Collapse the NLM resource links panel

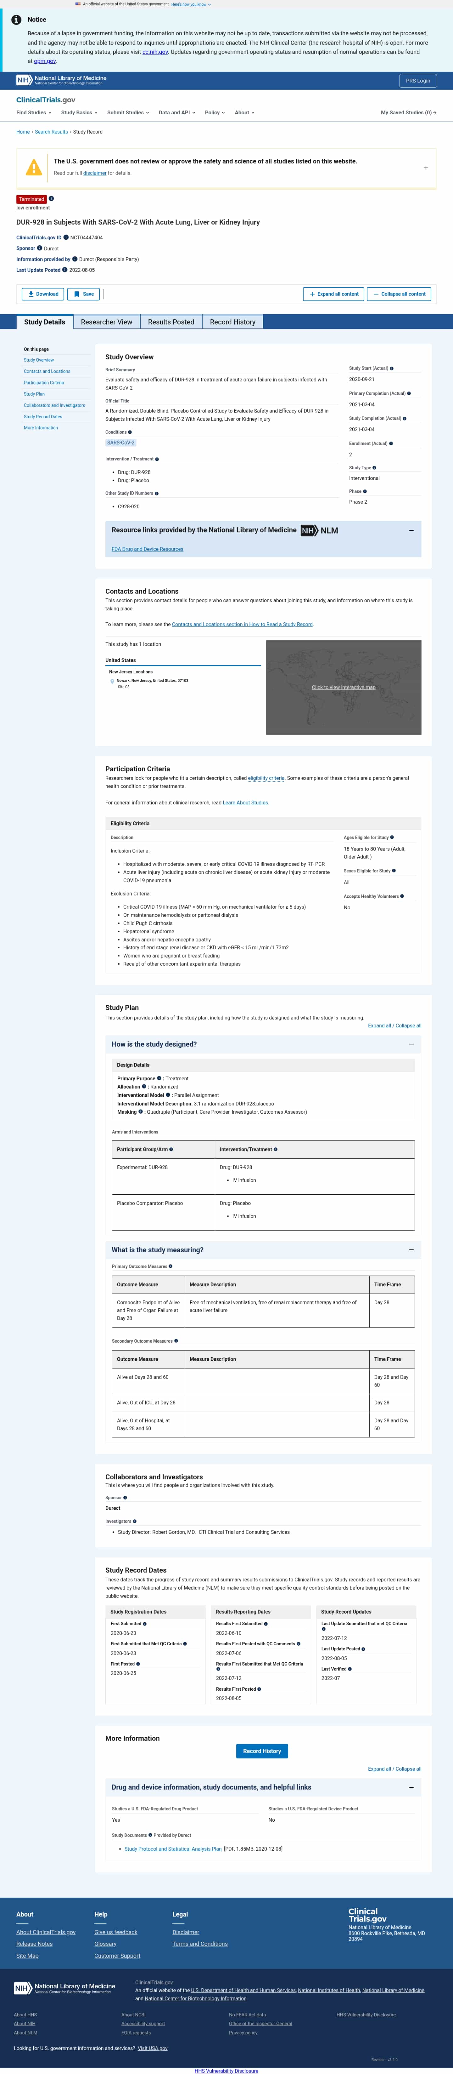coord(411,531)
